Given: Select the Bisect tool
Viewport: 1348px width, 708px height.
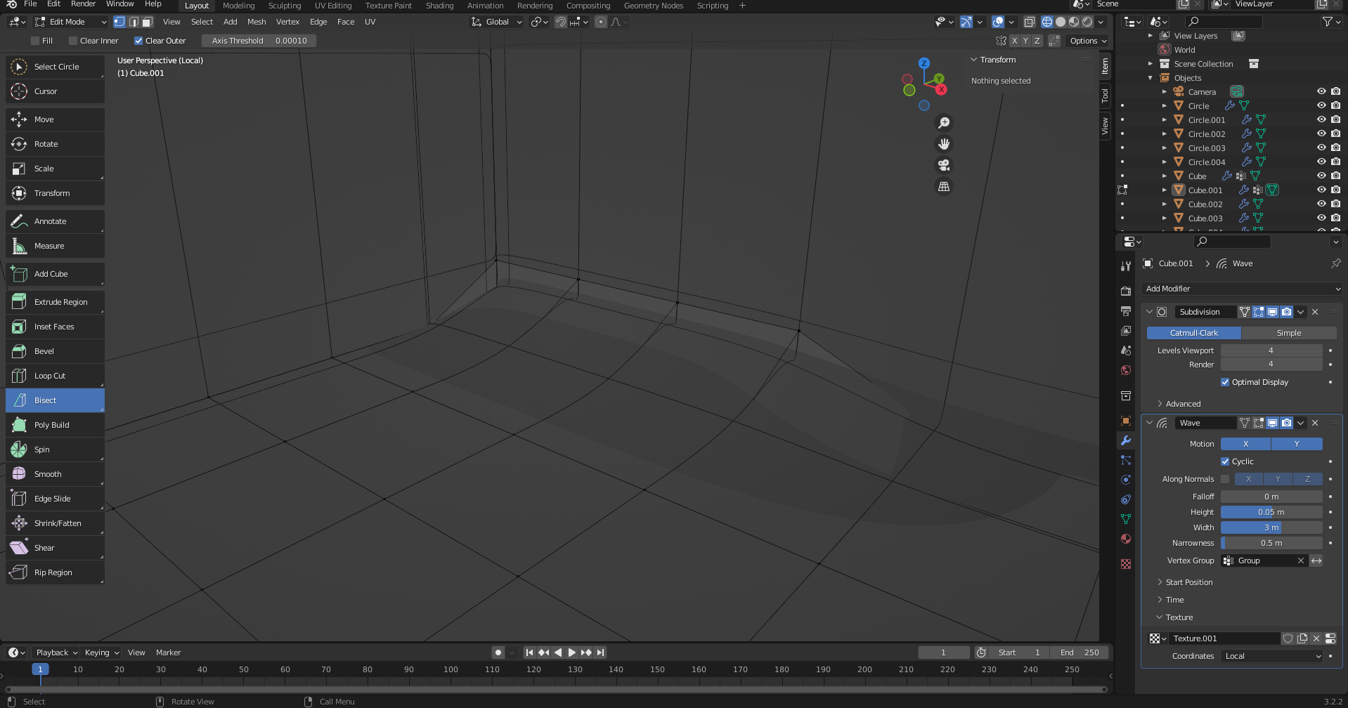Looking at the screenshot, I should [x=55, y=400].
